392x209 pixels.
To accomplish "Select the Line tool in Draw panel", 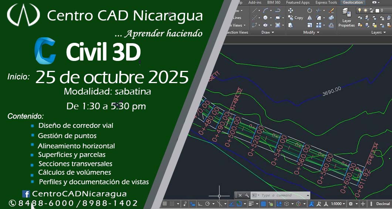I will (x=255, y=10).
